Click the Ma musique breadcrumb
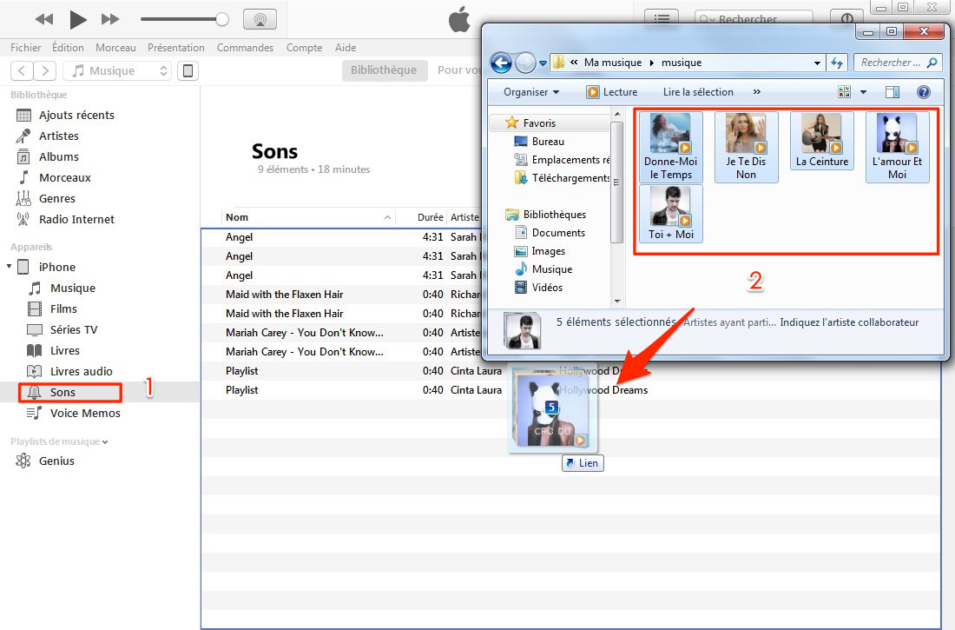The width and height of the screenshot is (955, 630). click(x=613, y=63)
